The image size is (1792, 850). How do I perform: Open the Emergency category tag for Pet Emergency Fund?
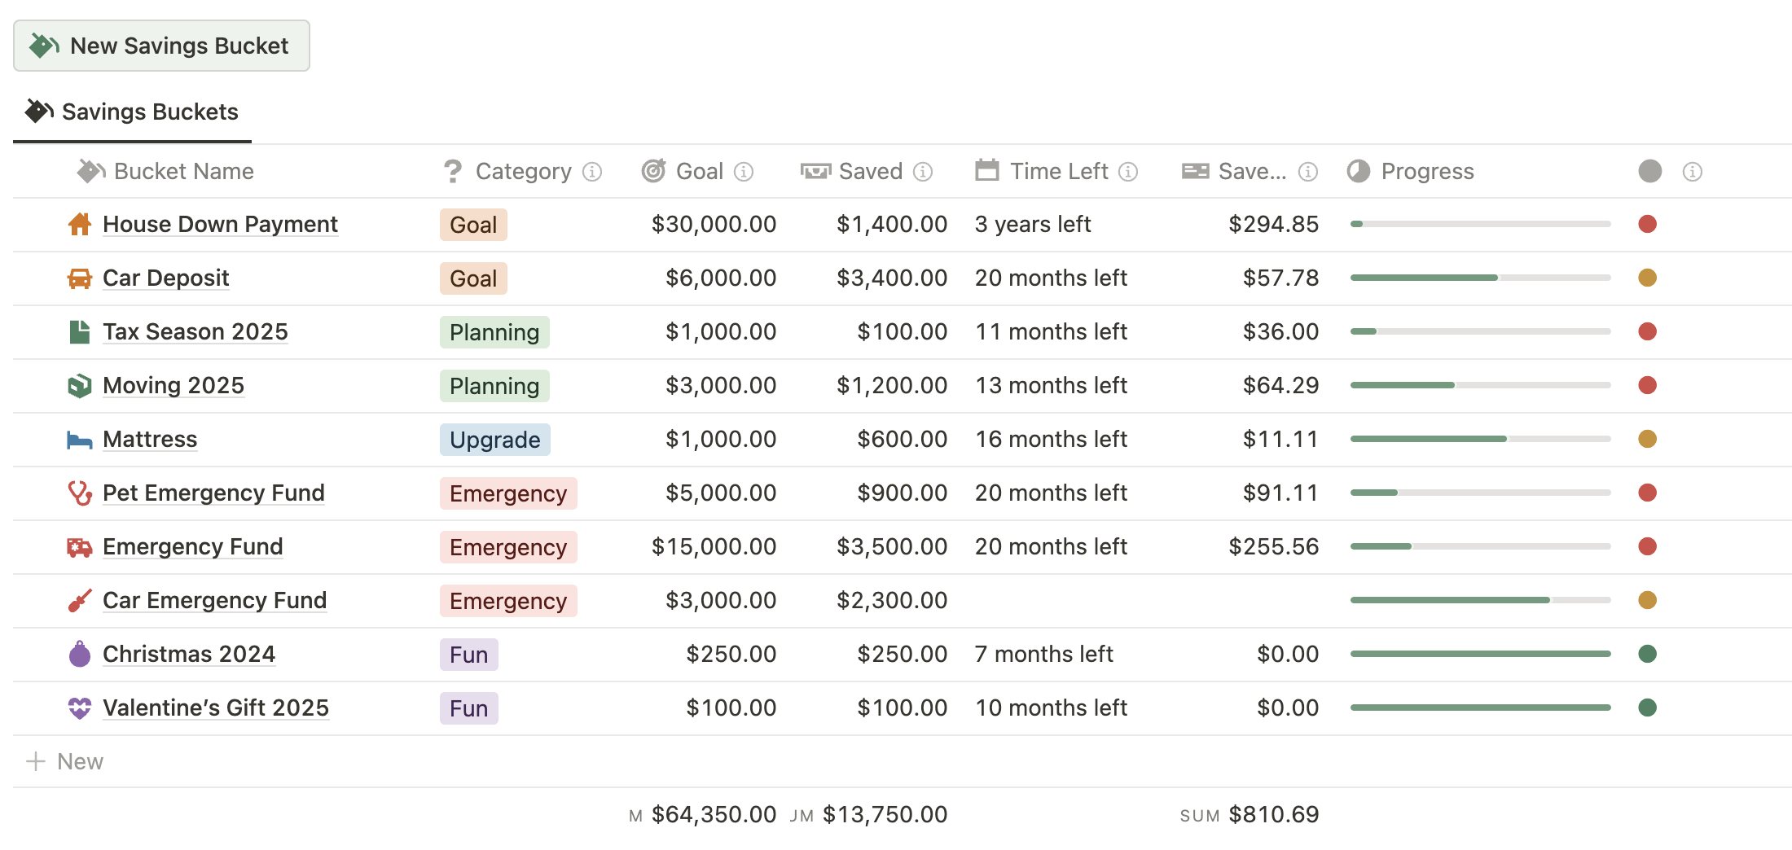point(507,493)
